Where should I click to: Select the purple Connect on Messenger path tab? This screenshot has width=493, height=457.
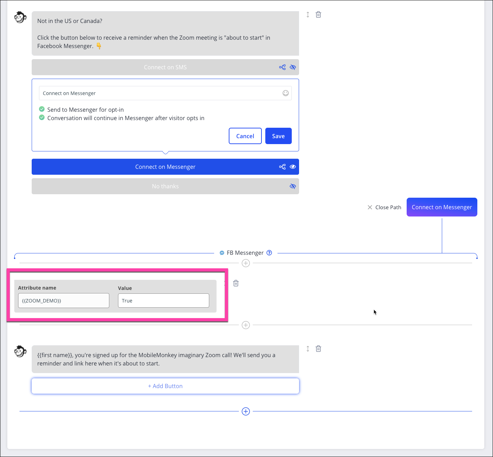pyautogui.click(x=442, y=207)
